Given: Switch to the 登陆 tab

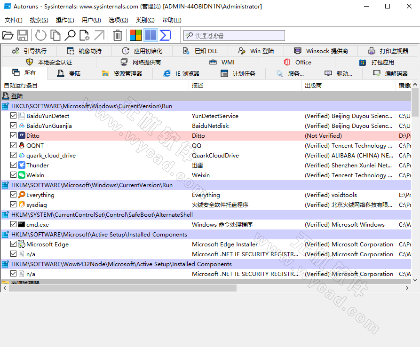Looking at the screenshot, I should [x=69, y=74].
